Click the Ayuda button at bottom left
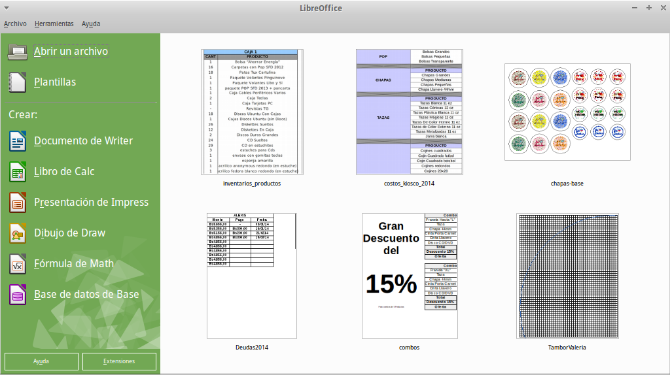 click(41, 361)
